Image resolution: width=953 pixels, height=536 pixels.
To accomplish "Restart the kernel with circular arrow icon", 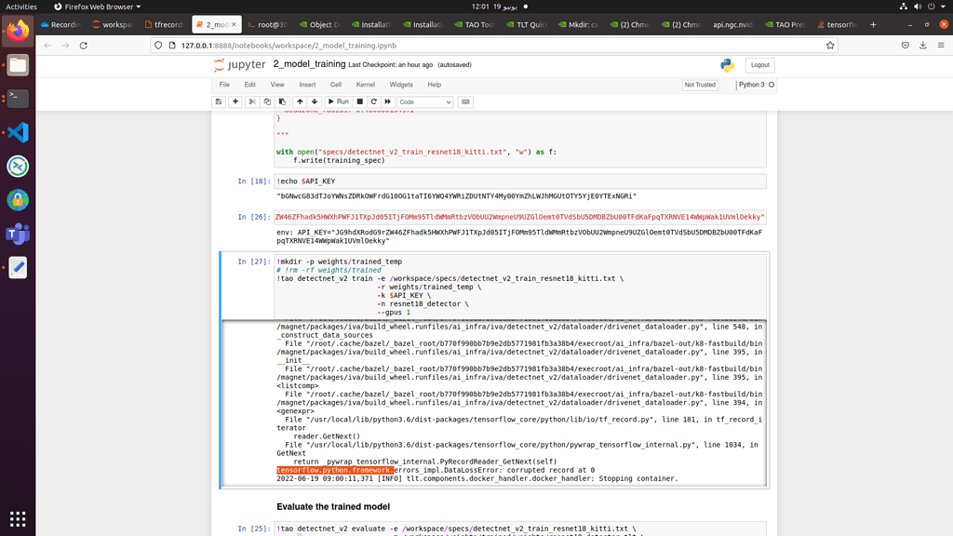I will [x=374, y=101].
